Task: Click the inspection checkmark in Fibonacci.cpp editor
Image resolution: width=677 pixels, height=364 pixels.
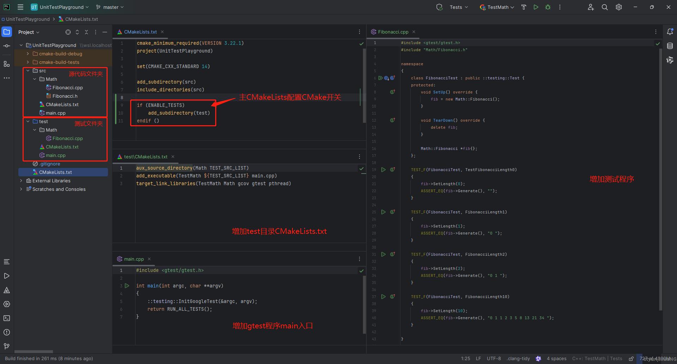Action: pyautogui.click(x=658, y=43)
